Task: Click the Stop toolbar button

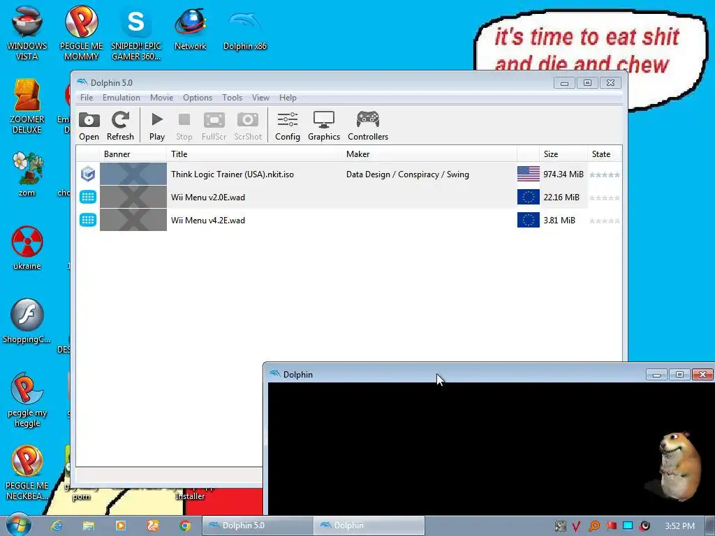Action: [x=184, y=126]
